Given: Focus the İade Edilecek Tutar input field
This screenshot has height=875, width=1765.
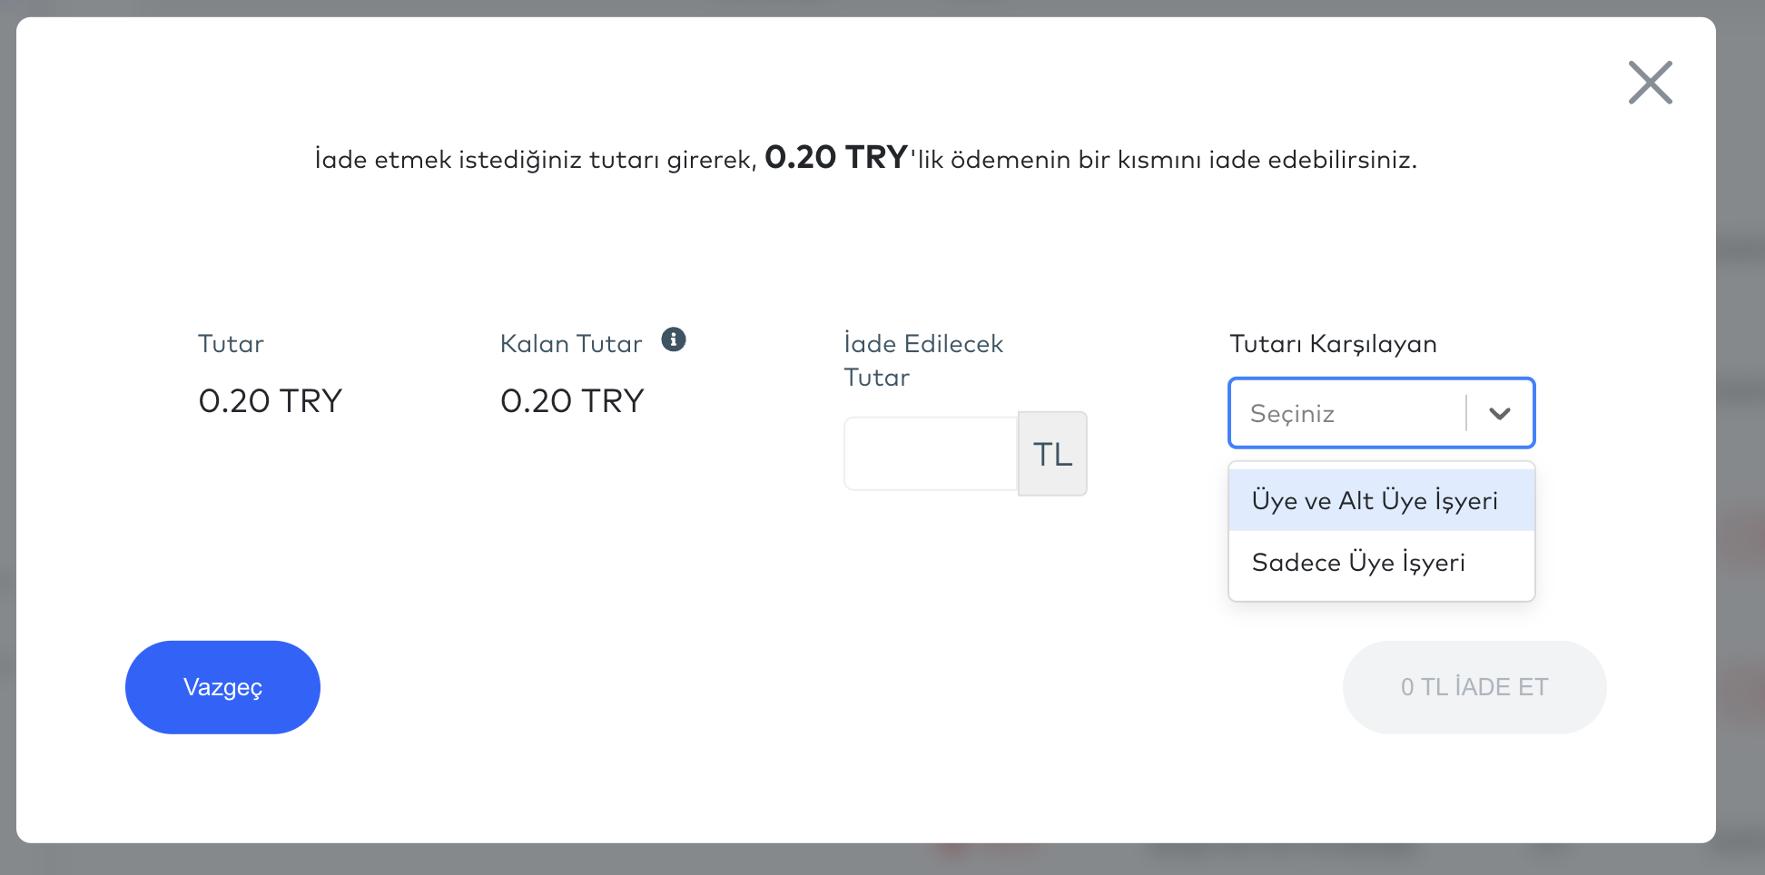Looking at the screenshot, I should (x=931, y=454).
